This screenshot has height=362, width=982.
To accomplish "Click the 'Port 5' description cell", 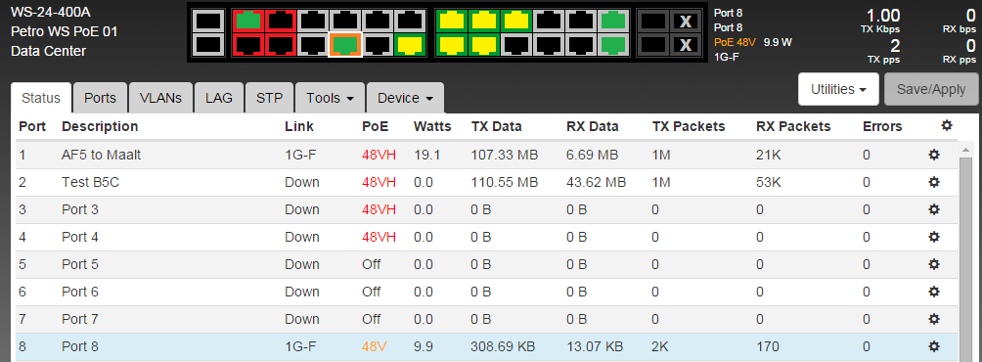I will [80, 264].
